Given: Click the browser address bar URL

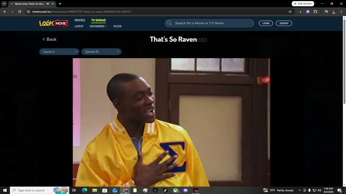Looking at the screenshot, I should tap(81, 12).
